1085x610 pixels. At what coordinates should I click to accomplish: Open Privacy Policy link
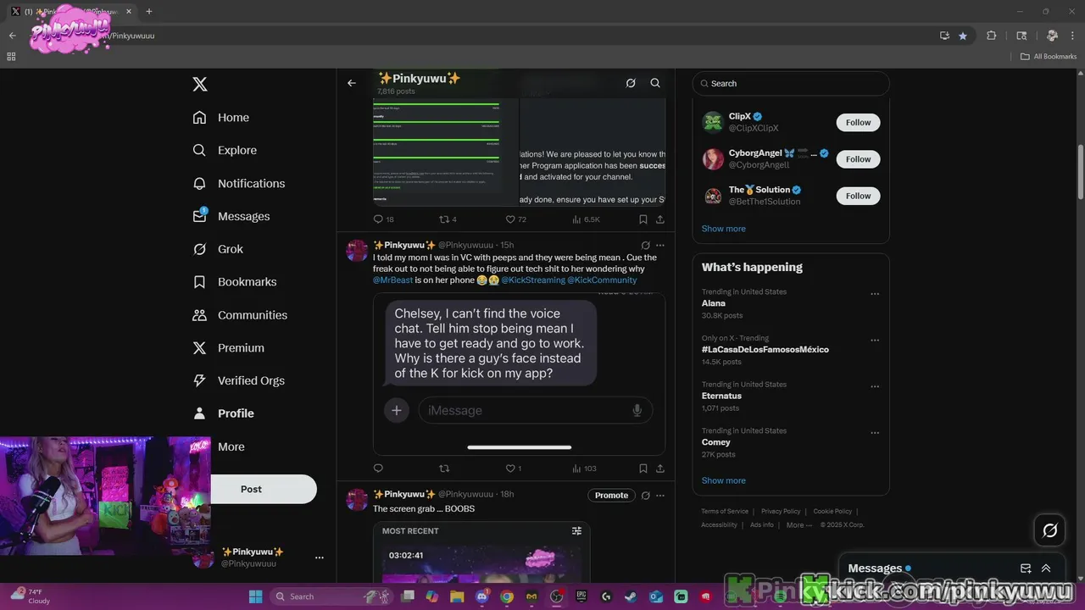point(781,512)
